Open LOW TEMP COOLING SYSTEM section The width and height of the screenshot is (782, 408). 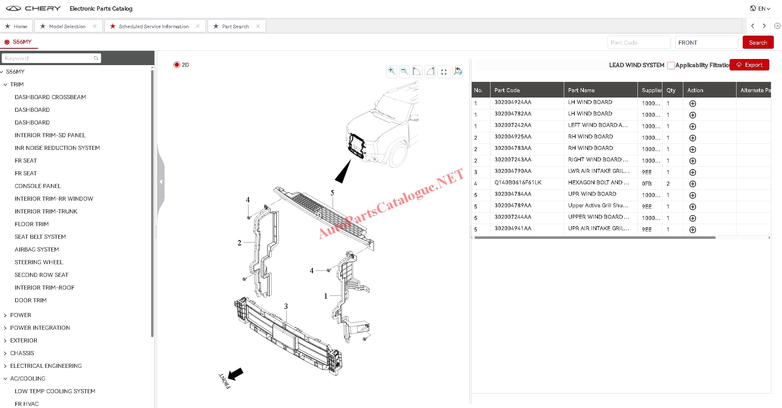tap(55, 391)
